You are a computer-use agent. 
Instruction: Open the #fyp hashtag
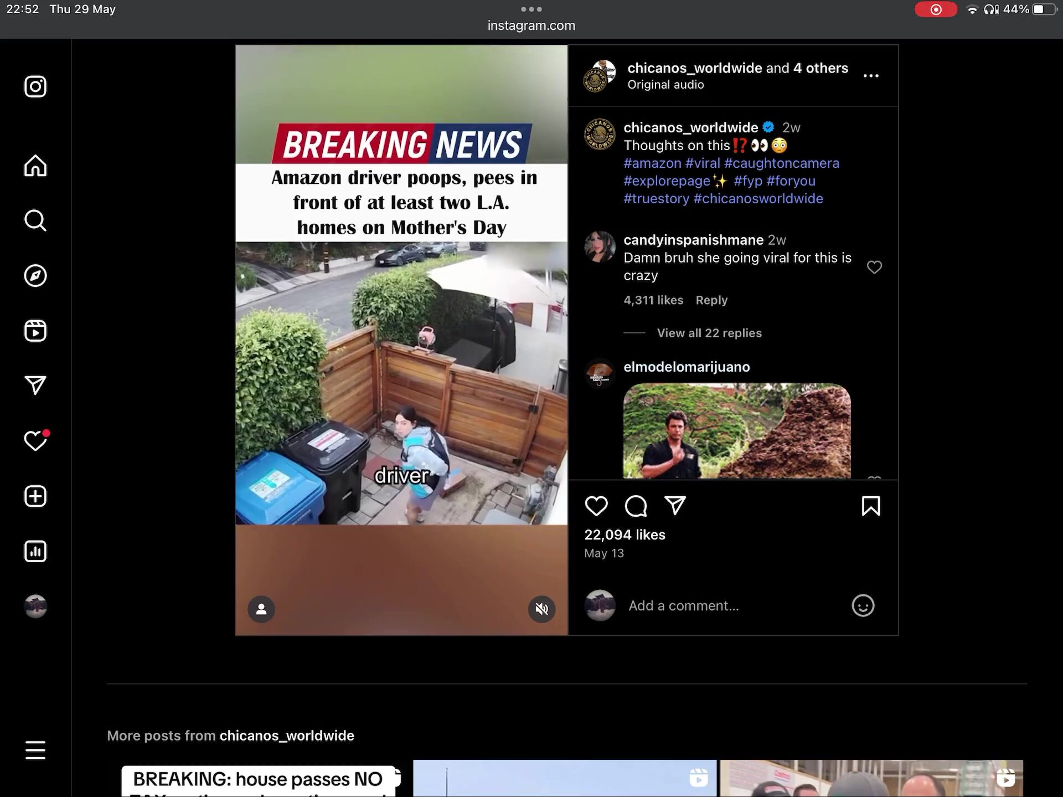click(748, 181)
